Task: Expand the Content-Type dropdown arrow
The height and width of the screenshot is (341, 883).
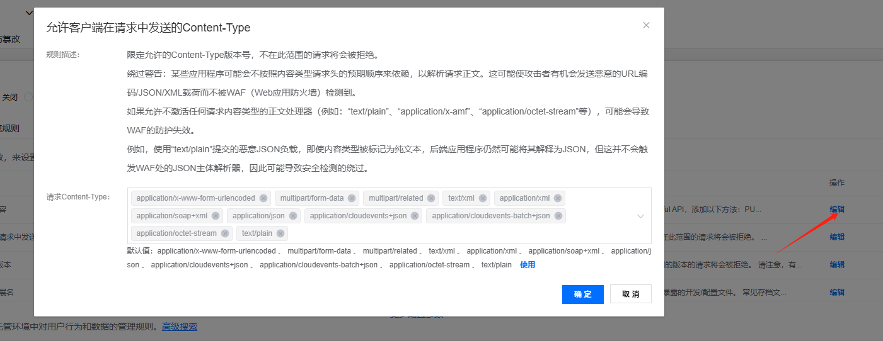Action: click(x=640, y=216)
